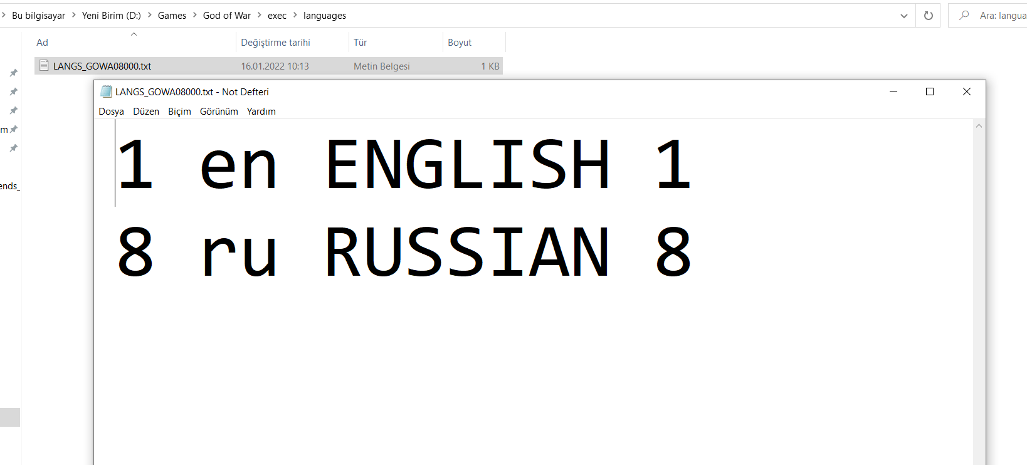This screenshot has width=1027, height=465.
Task: Expand chevron after Yeni Birim (D:)
Action: (x=149, y=15)
